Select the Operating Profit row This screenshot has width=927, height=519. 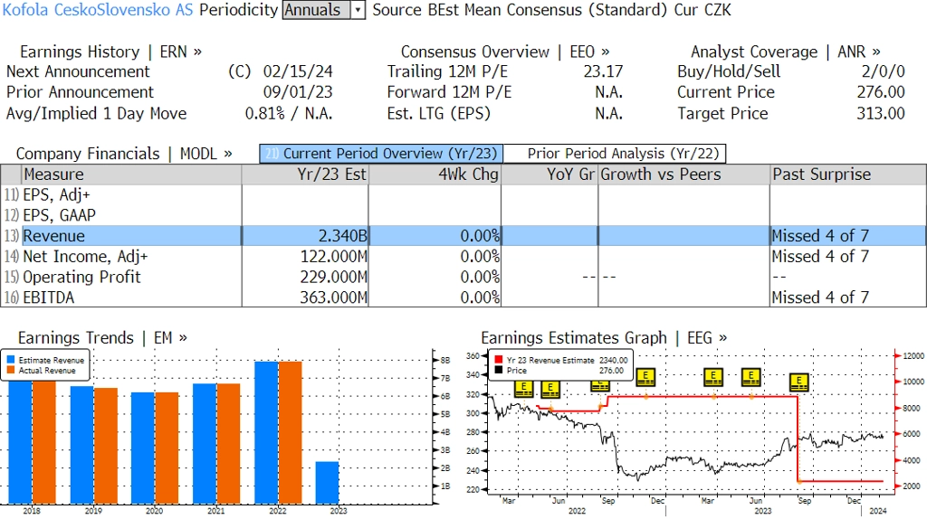(463, 277)
